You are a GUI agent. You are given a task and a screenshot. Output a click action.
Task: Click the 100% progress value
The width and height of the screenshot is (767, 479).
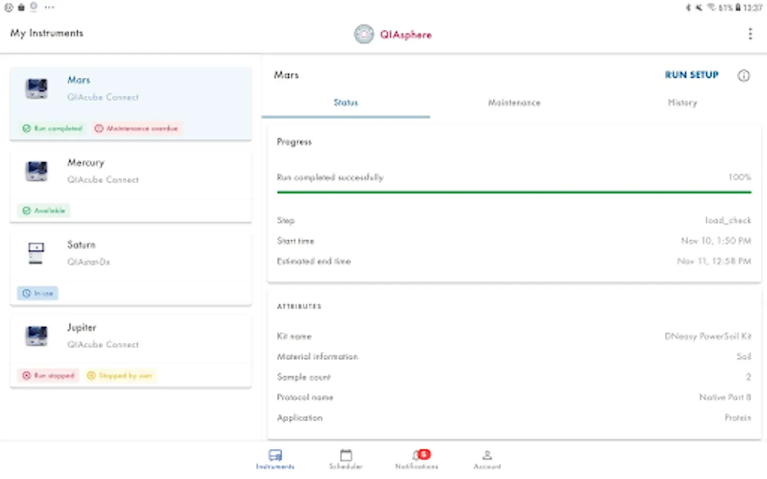[x=740, y=177]
